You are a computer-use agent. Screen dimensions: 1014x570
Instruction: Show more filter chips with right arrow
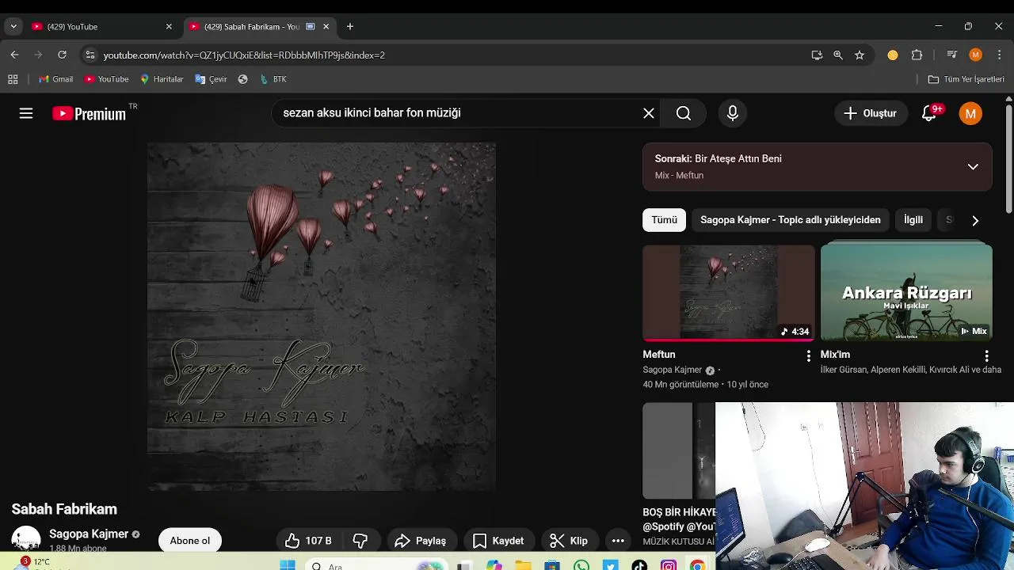point(975,220)
